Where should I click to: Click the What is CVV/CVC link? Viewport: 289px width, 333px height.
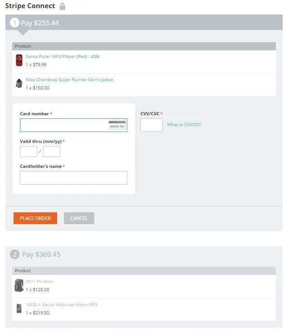pos(184,125)
